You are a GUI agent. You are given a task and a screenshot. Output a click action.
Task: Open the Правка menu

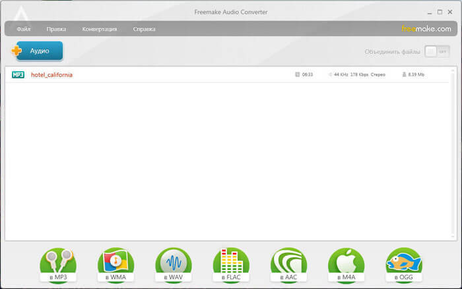(x=56, y=29)
